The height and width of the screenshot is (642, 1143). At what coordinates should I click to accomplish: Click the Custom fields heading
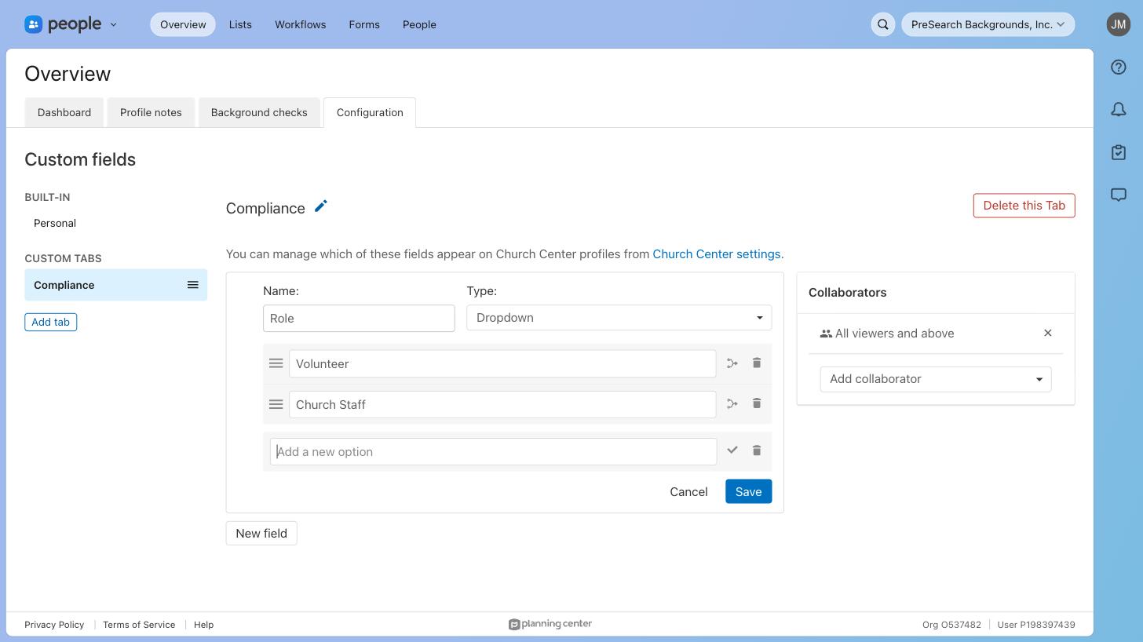click(80, 159)
